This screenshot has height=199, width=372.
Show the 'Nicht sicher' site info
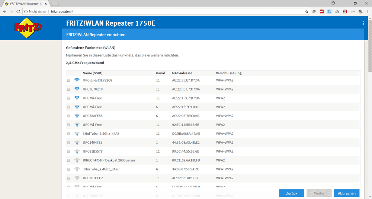(35, 12)
